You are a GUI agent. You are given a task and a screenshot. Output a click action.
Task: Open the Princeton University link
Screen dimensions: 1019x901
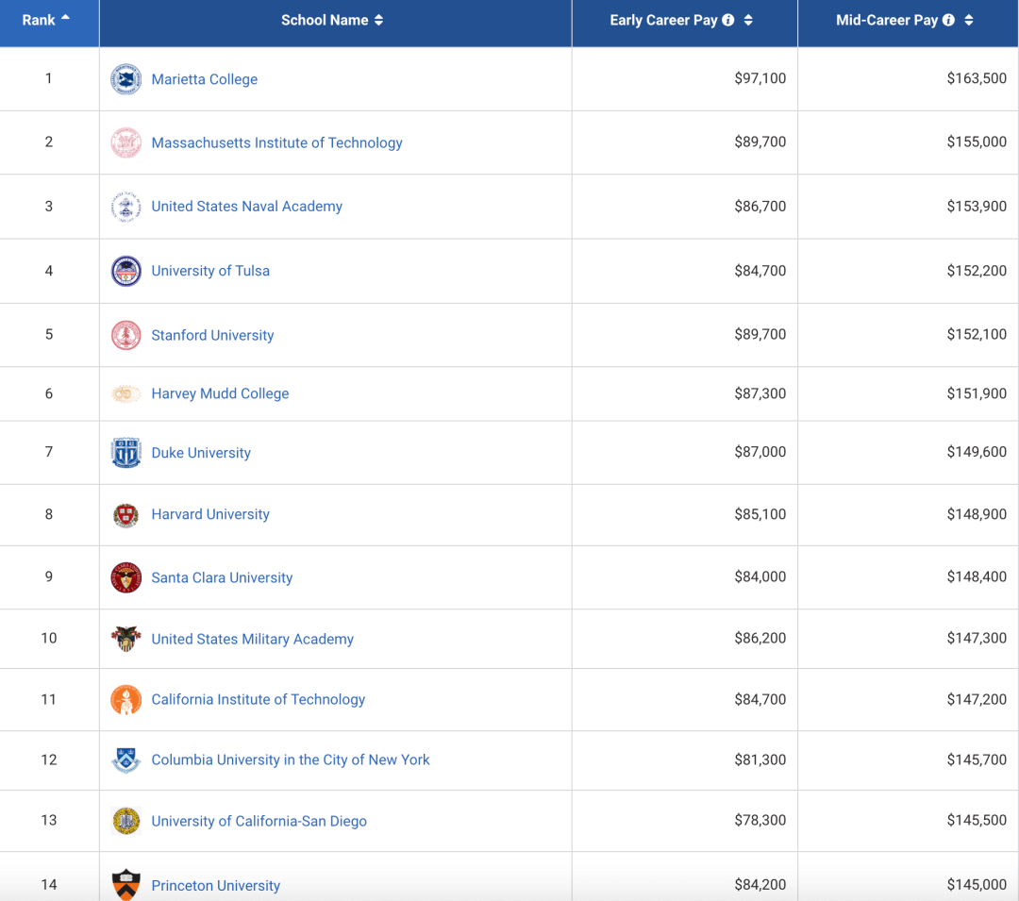[x=216, y=885]
